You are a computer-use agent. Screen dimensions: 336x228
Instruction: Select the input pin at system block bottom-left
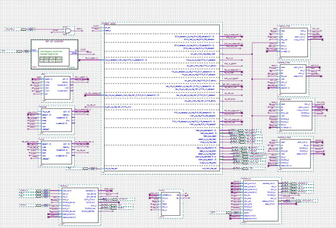86,169
